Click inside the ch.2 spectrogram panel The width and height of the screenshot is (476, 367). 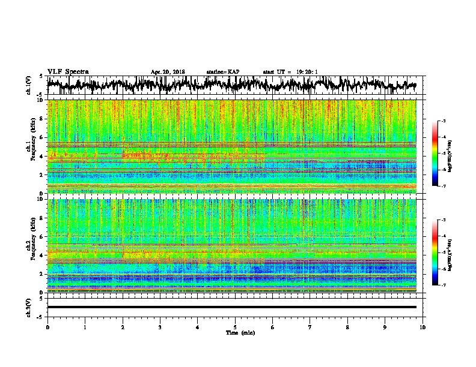[232, 246]
